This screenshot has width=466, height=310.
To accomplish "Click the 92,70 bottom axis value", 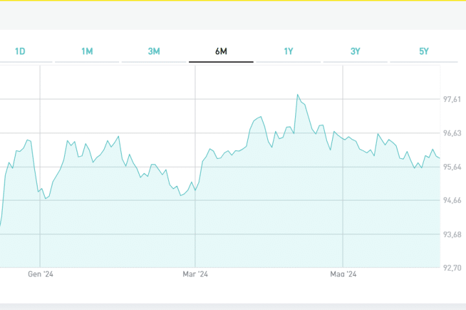I will tap(452, 267).
